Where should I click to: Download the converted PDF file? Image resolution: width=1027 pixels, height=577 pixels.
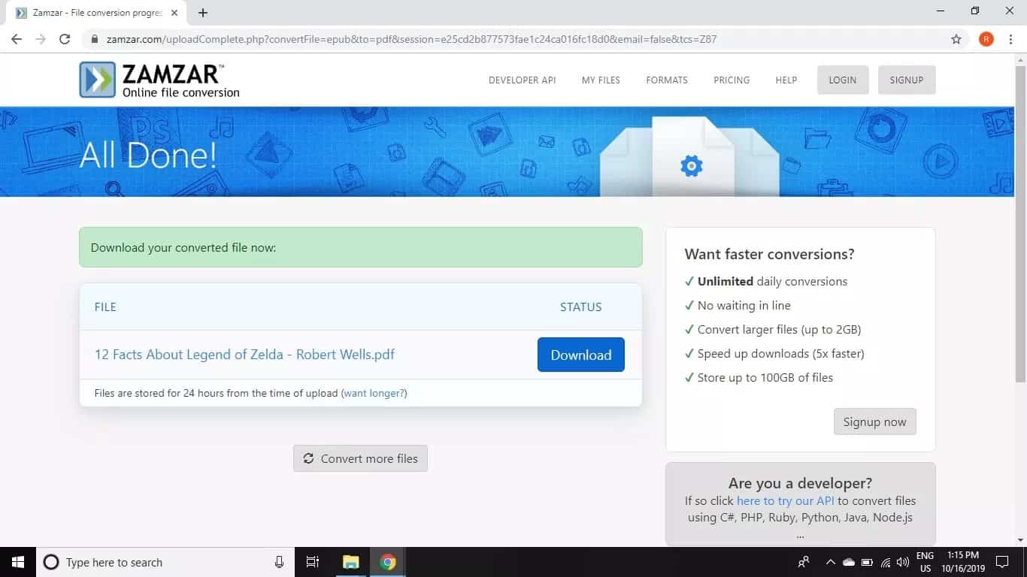pyautogui.click(x=581, y=355)
